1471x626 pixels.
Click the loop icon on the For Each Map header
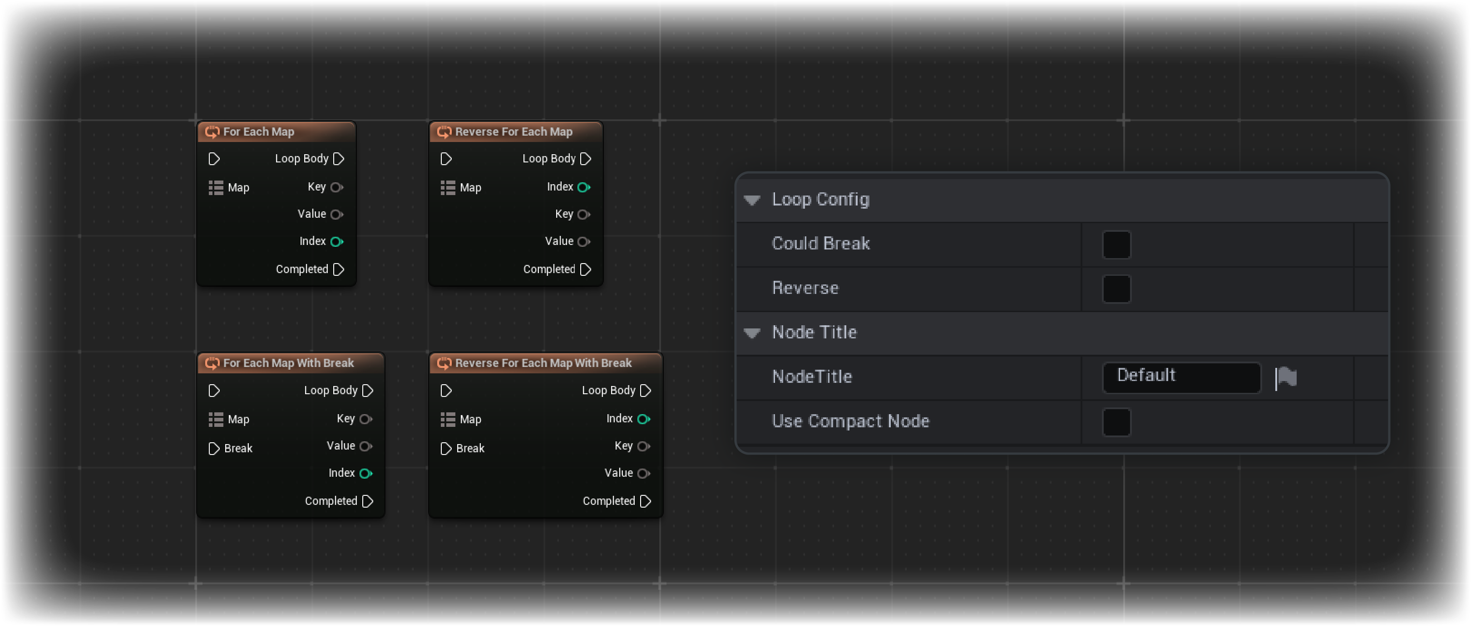pos(212,131)
